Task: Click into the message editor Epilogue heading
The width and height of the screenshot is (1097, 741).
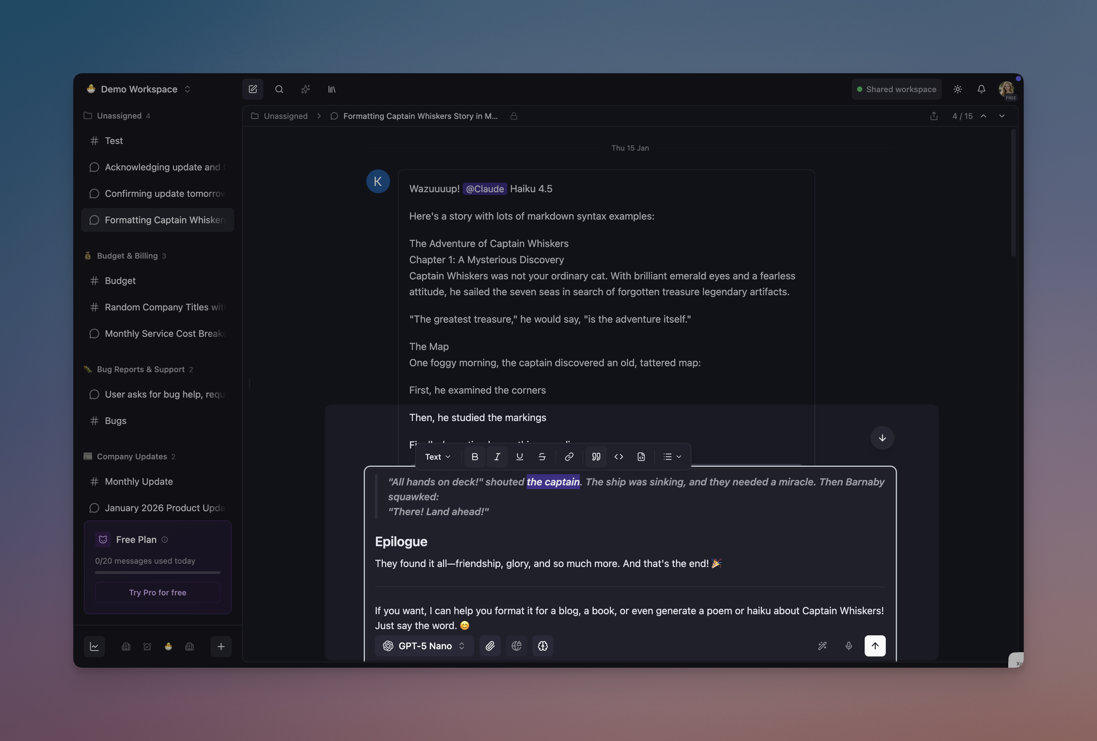Action: (401, 542)
